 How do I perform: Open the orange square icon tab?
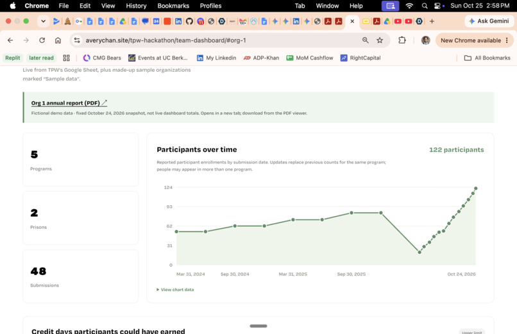point(167,21)
